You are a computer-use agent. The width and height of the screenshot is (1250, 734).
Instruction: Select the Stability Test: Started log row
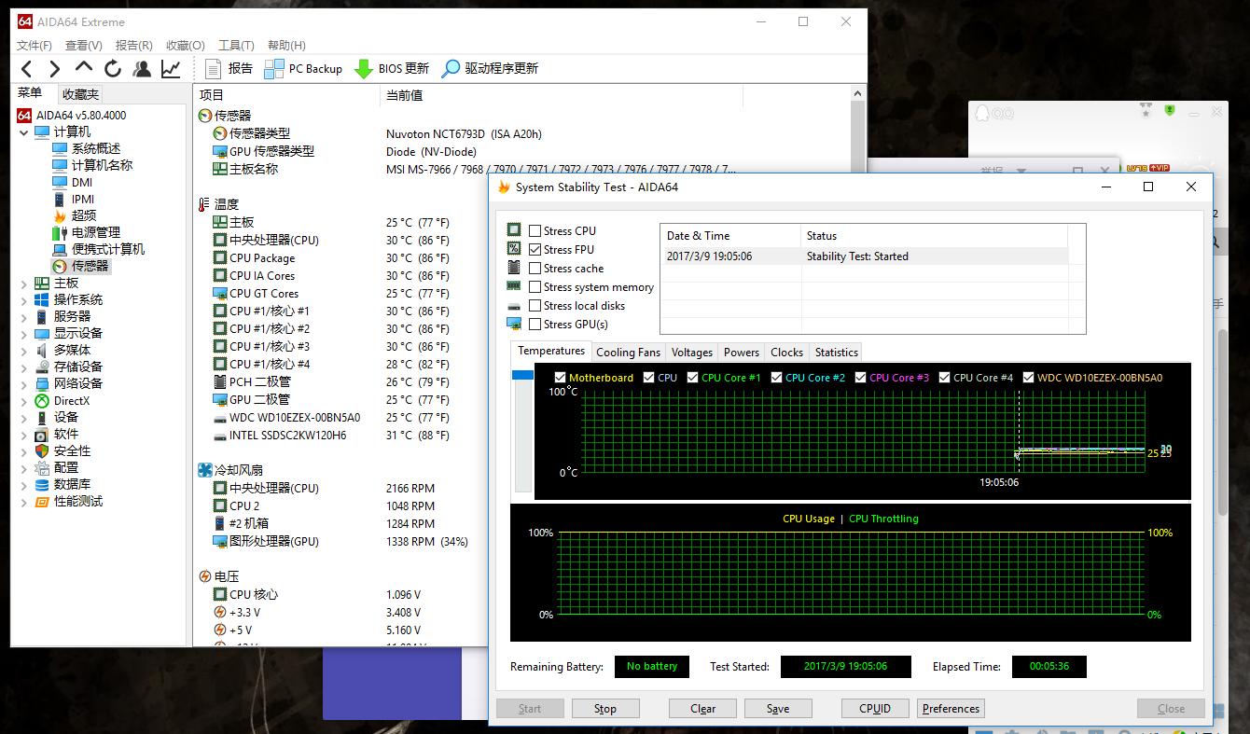(864, 256)
